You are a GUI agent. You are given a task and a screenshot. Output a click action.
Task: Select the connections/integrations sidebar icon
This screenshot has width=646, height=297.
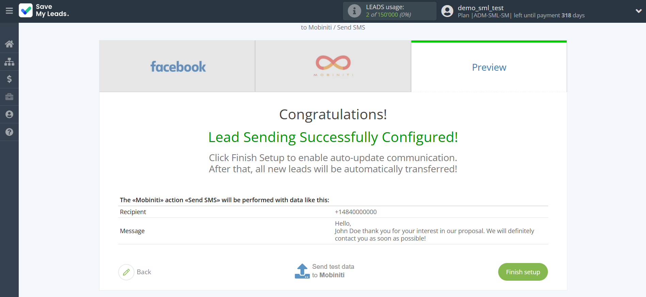click(9, 62)
